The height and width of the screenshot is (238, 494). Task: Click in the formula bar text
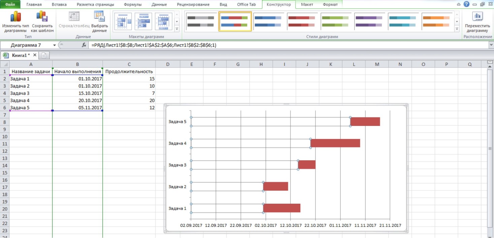coord(154,45)
